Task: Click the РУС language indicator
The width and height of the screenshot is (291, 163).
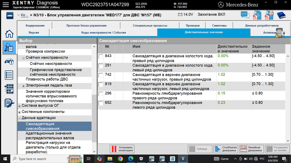Action: [262, 159]
